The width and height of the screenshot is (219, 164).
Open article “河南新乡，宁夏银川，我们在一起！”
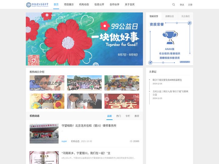click(86, 153)
